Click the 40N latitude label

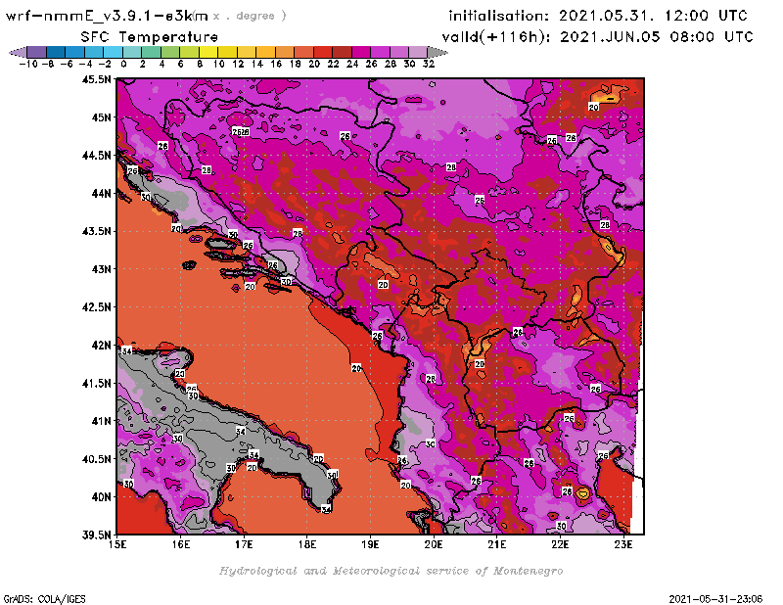click(101, 497)
